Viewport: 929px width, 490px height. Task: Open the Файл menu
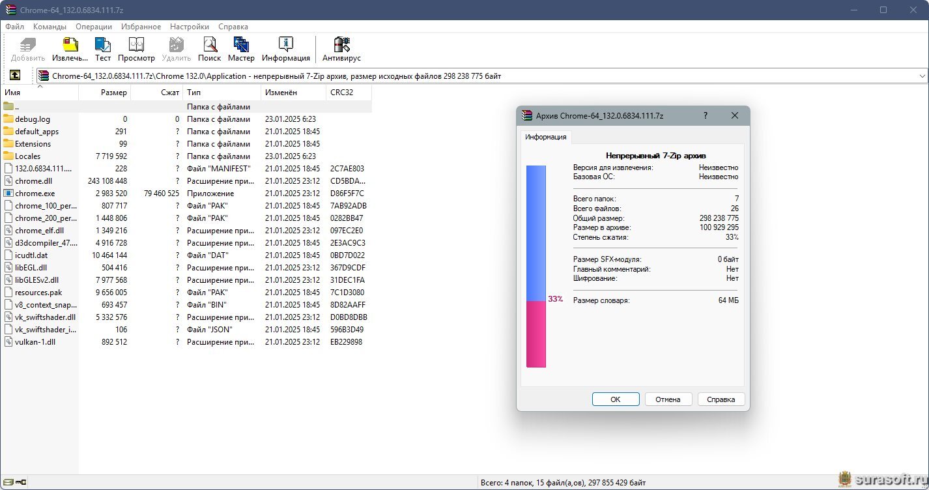pyautogui.click(x=14, y=27)
